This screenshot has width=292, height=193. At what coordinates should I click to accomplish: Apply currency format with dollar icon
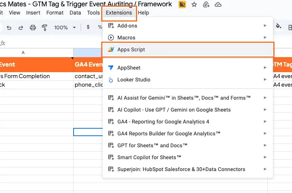pos(88,27)
